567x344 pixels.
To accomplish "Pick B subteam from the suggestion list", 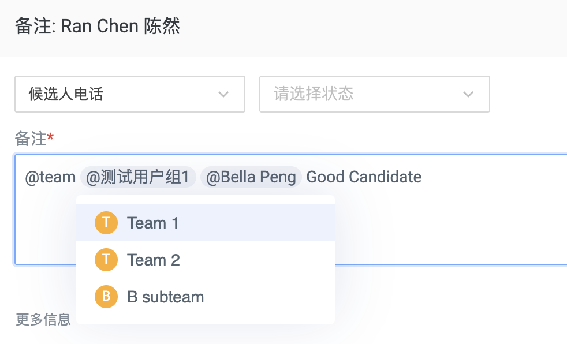I will 206,296.
